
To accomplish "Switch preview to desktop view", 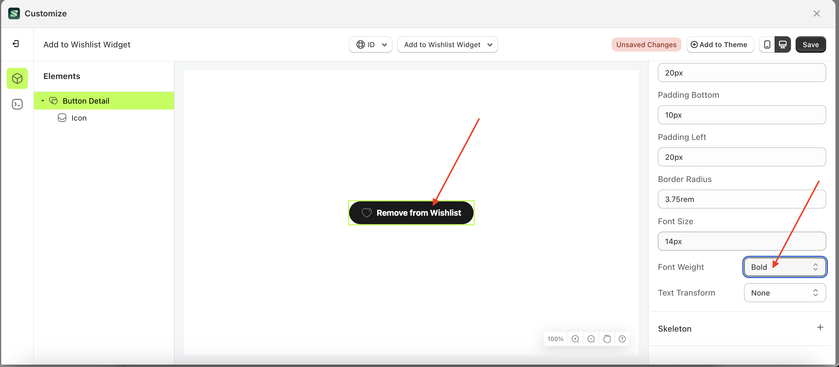I will (783, 44).
